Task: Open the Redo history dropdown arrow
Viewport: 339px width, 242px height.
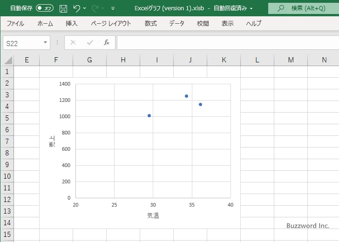Action: (x=103, y=8)
